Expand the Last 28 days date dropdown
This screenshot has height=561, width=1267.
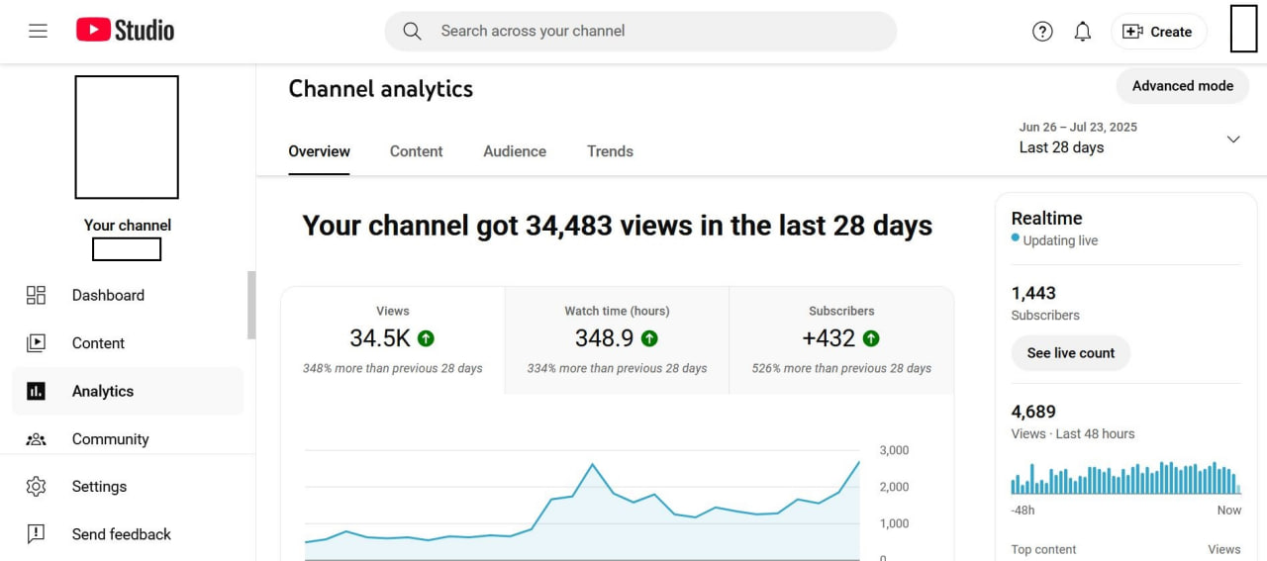[1232, 139]
